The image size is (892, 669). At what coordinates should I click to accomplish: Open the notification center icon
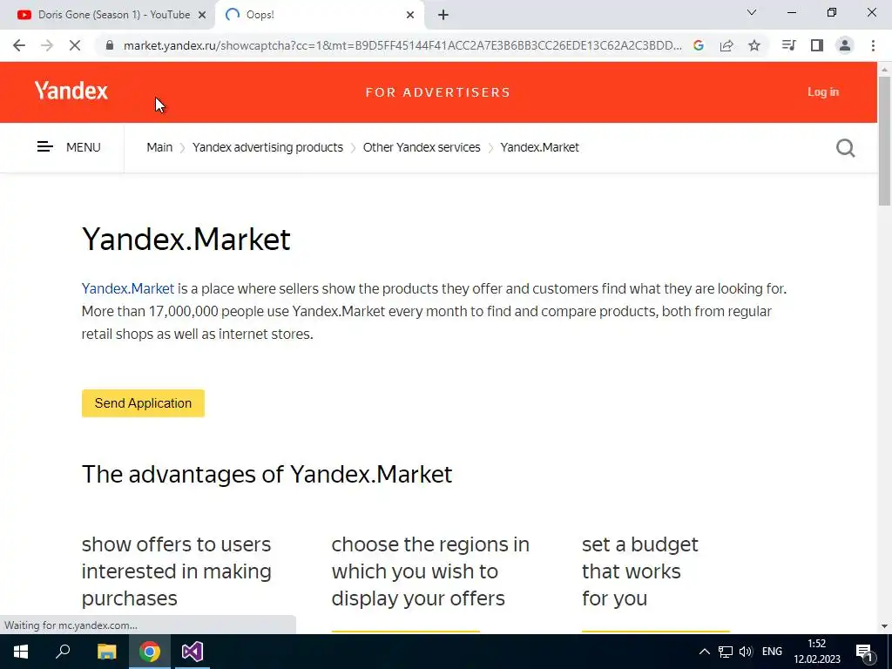(x=864, y=652)
